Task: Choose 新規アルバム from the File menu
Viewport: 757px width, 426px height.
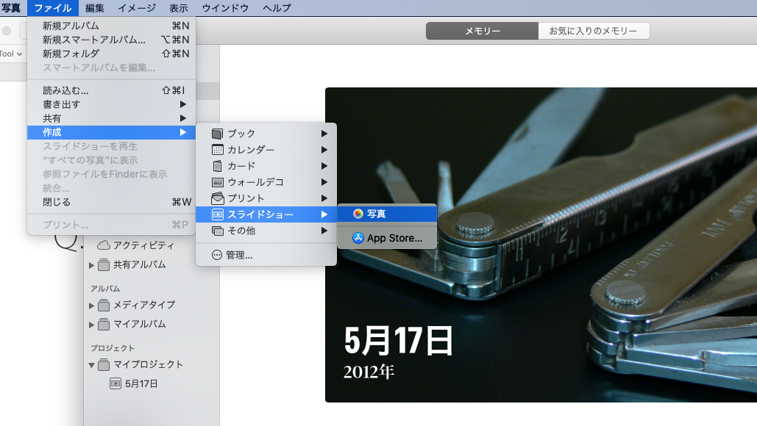Action: (x=112, y=26)
